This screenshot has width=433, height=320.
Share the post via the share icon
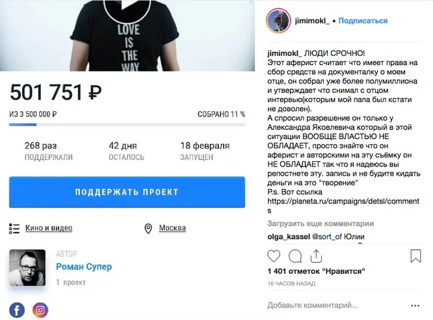316,256
